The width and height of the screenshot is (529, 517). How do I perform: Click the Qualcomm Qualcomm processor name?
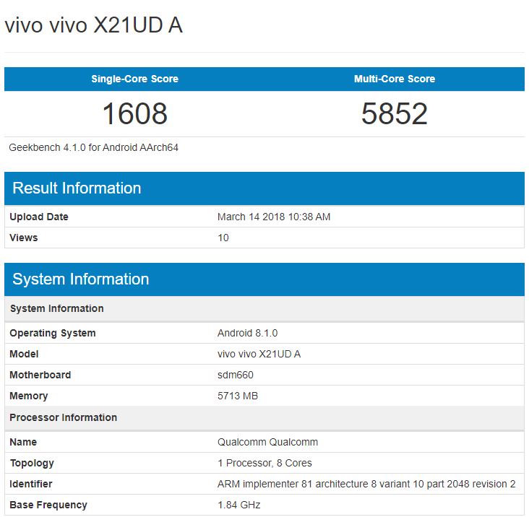267,442
